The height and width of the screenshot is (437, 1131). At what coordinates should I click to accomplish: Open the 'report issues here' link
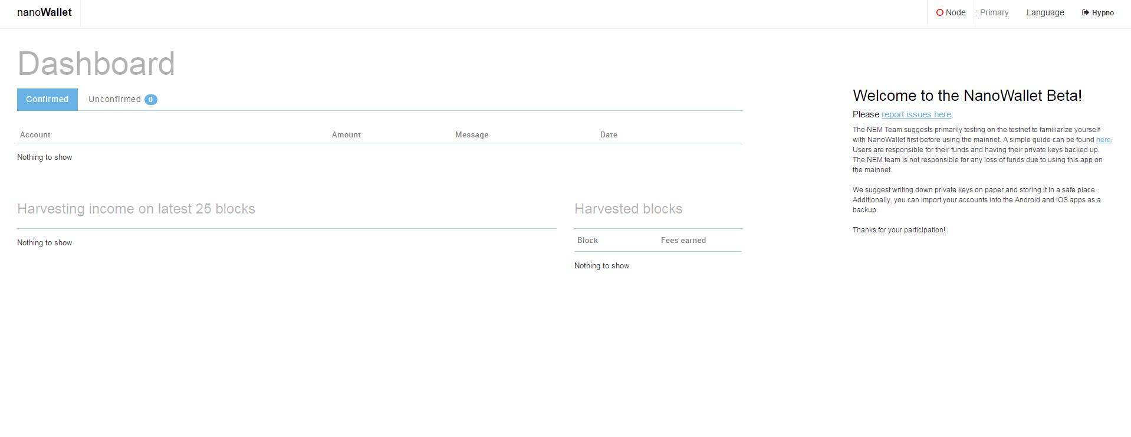916,114
